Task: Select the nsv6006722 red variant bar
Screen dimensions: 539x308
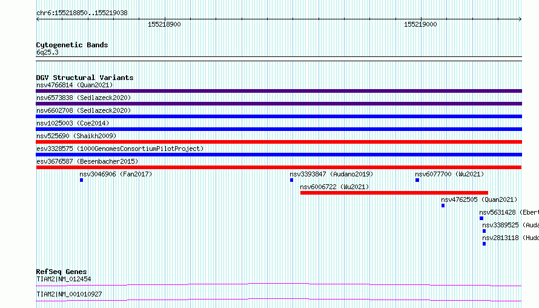Action: pyautogui.click(x=394, y=193)
